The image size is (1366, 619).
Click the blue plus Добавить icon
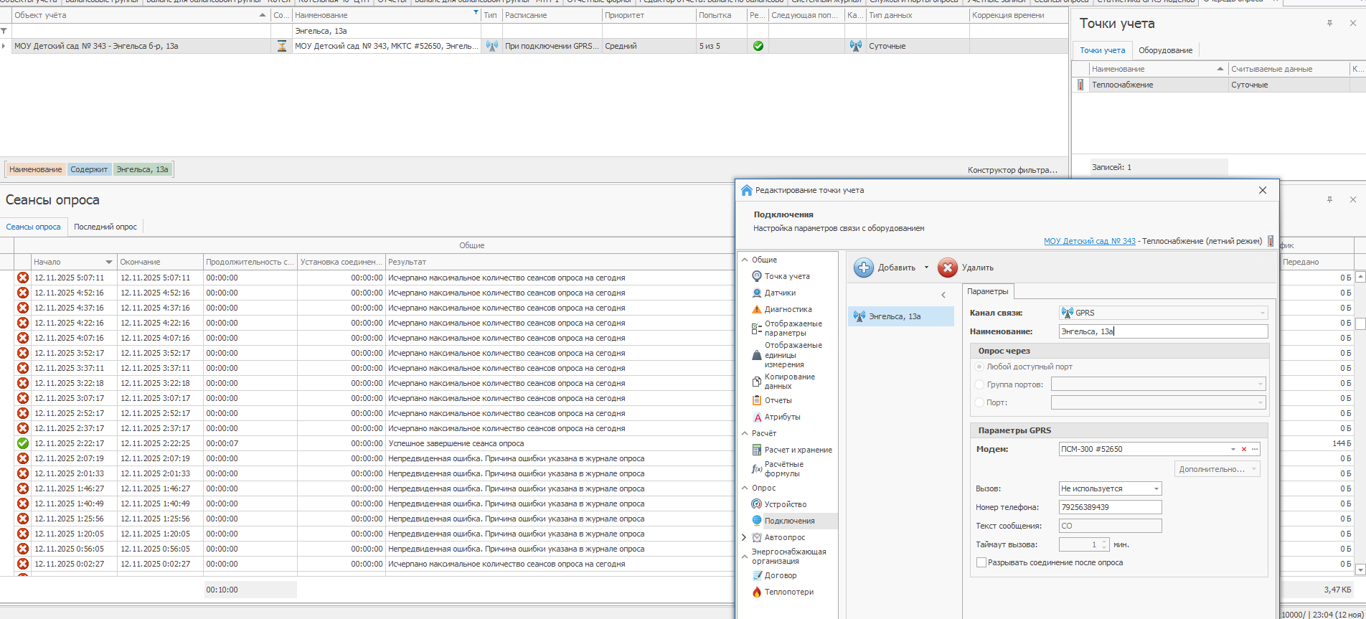(x=864, y=268)
